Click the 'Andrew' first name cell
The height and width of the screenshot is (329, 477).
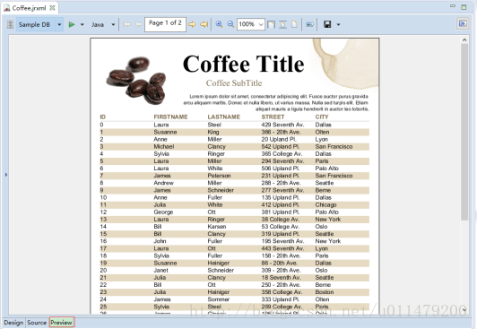click(164, 183)
